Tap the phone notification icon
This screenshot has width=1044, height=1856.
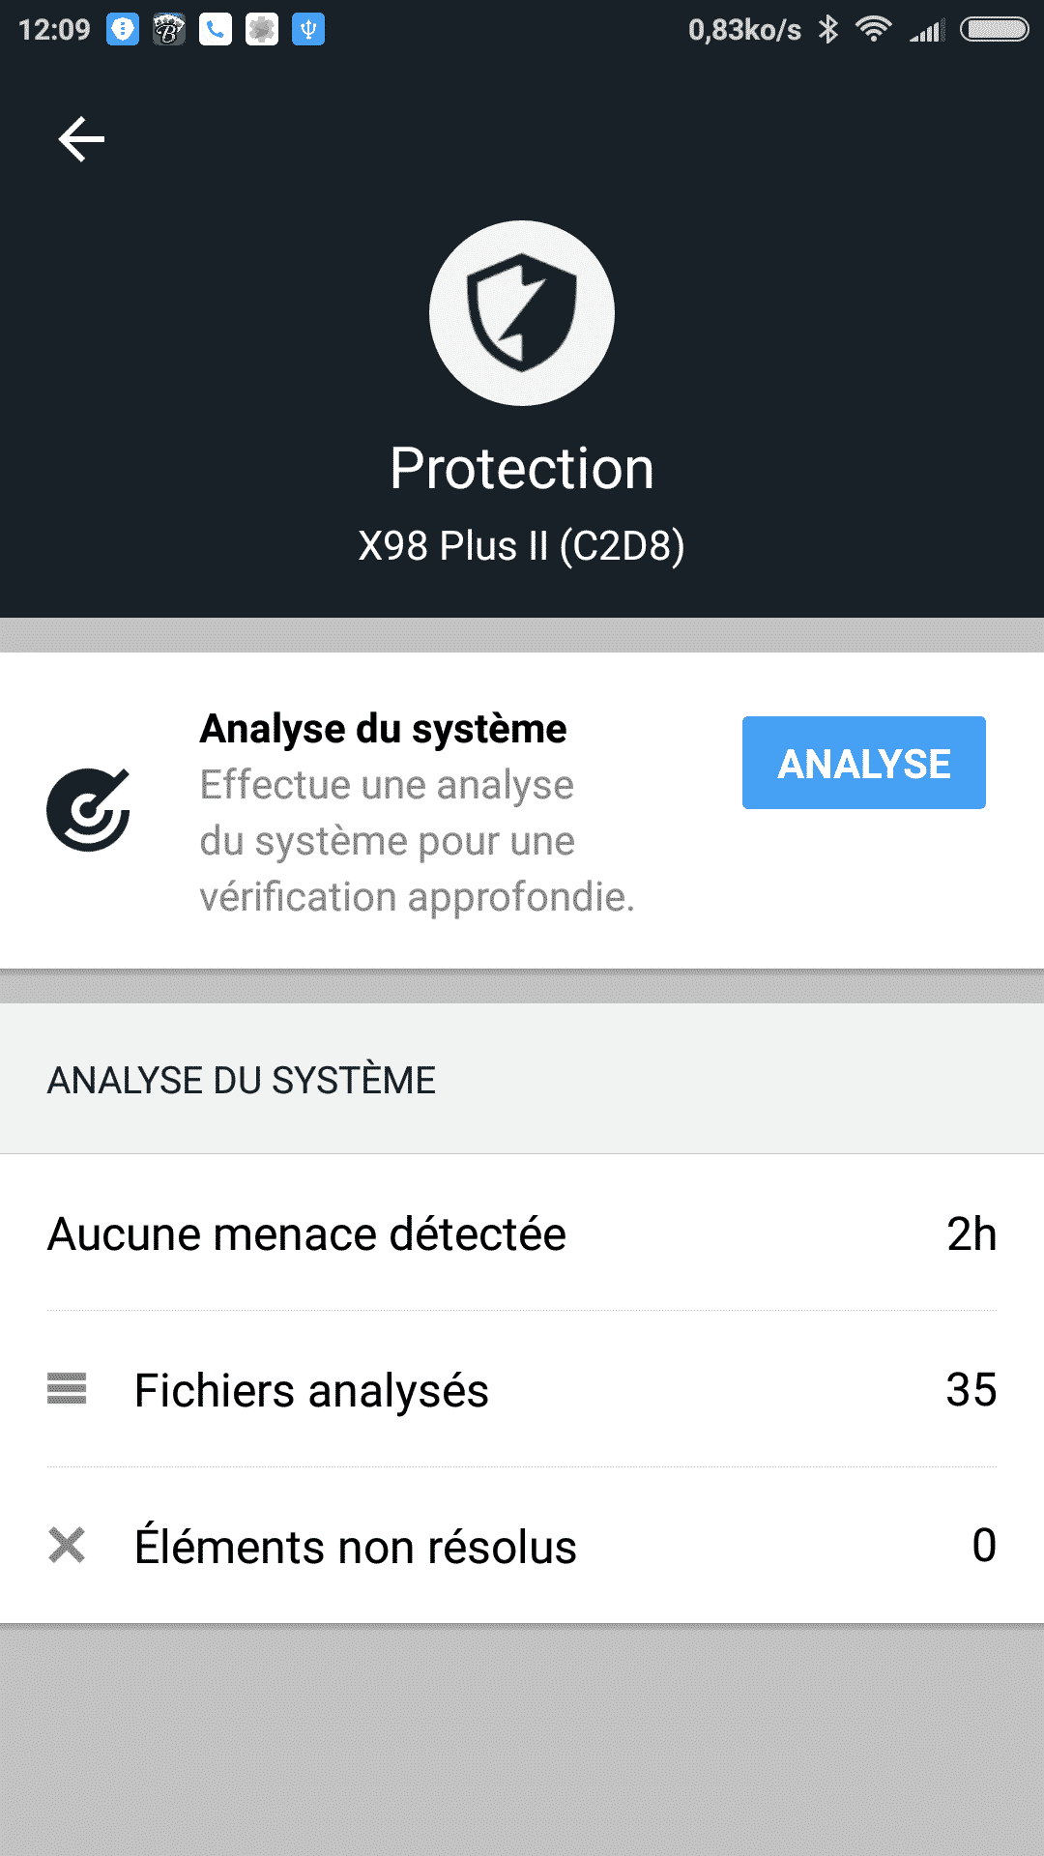tap(216, 30)
